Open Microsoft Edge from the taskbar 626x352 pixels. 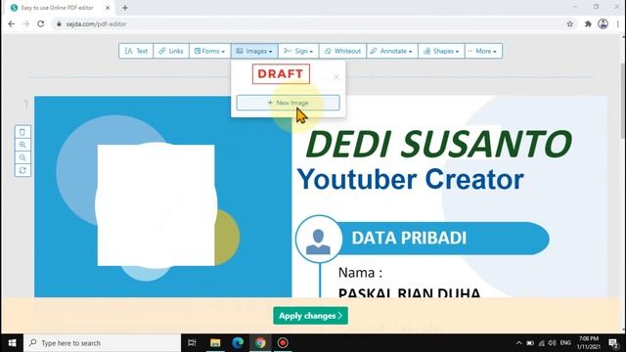(x=238, y=343)
